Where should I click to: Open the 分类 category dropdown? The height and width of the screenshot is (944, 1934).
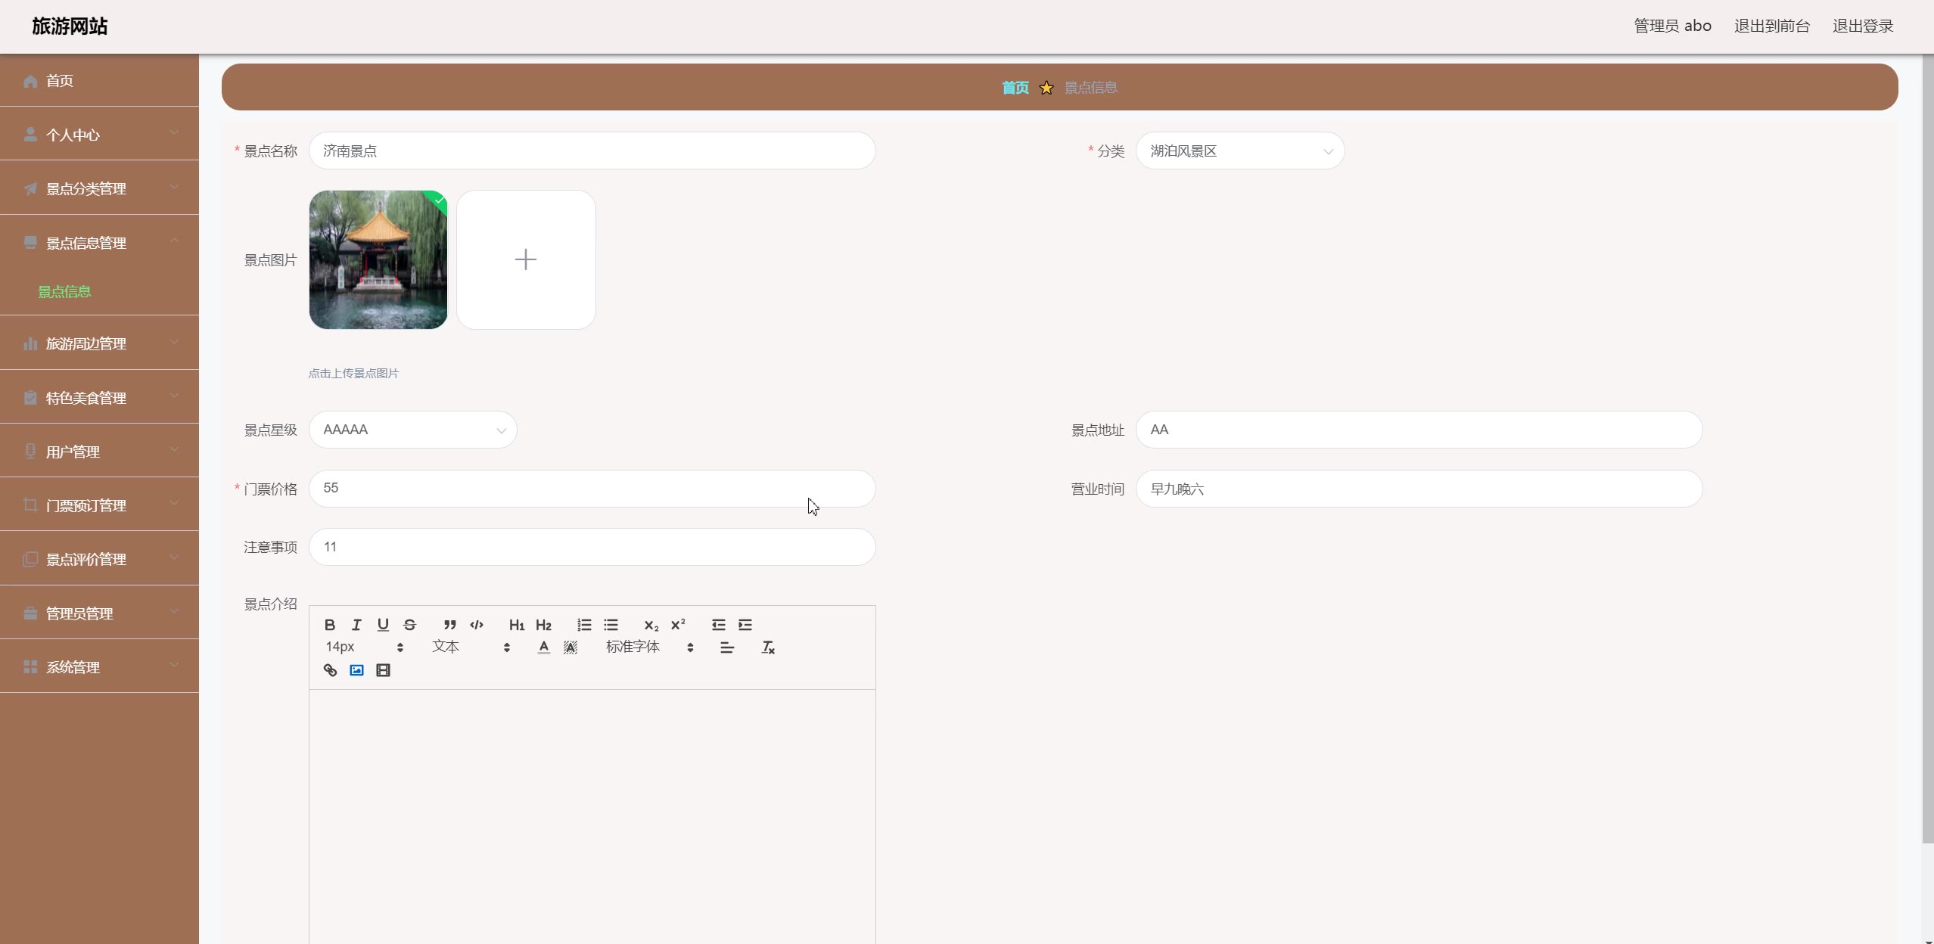click(x=1239, y=151)
